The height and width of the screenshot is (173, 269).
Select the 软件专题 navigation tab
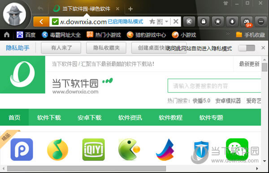tap(211, 118)
